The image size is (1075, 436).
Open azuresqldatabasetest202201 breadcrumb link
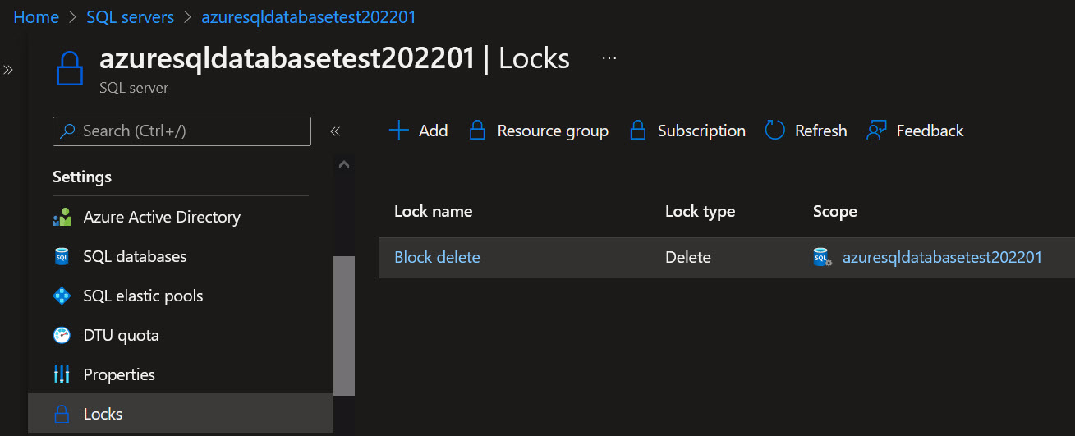coord(308,17)
